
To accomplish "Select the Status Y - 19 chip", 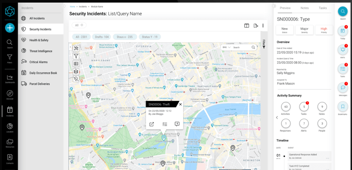I will 150,37.
